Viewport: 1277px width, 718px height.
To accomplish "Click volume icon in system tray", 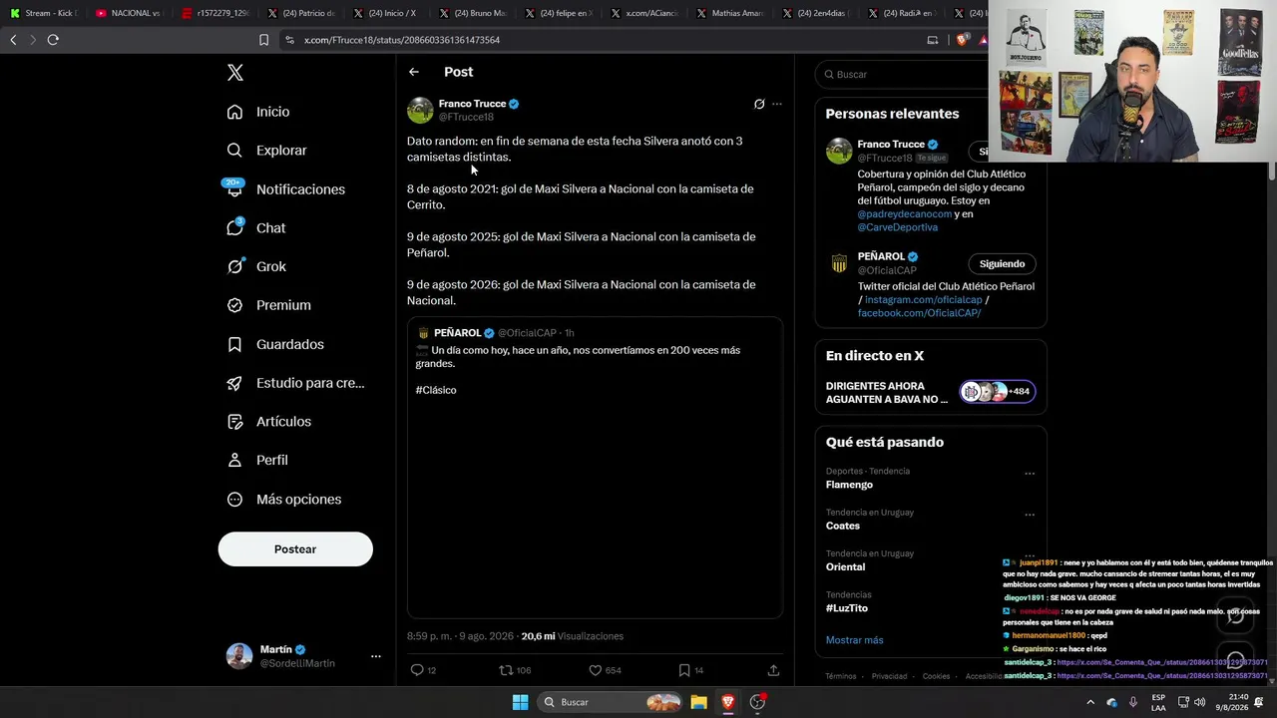I will pos(1199,702).
